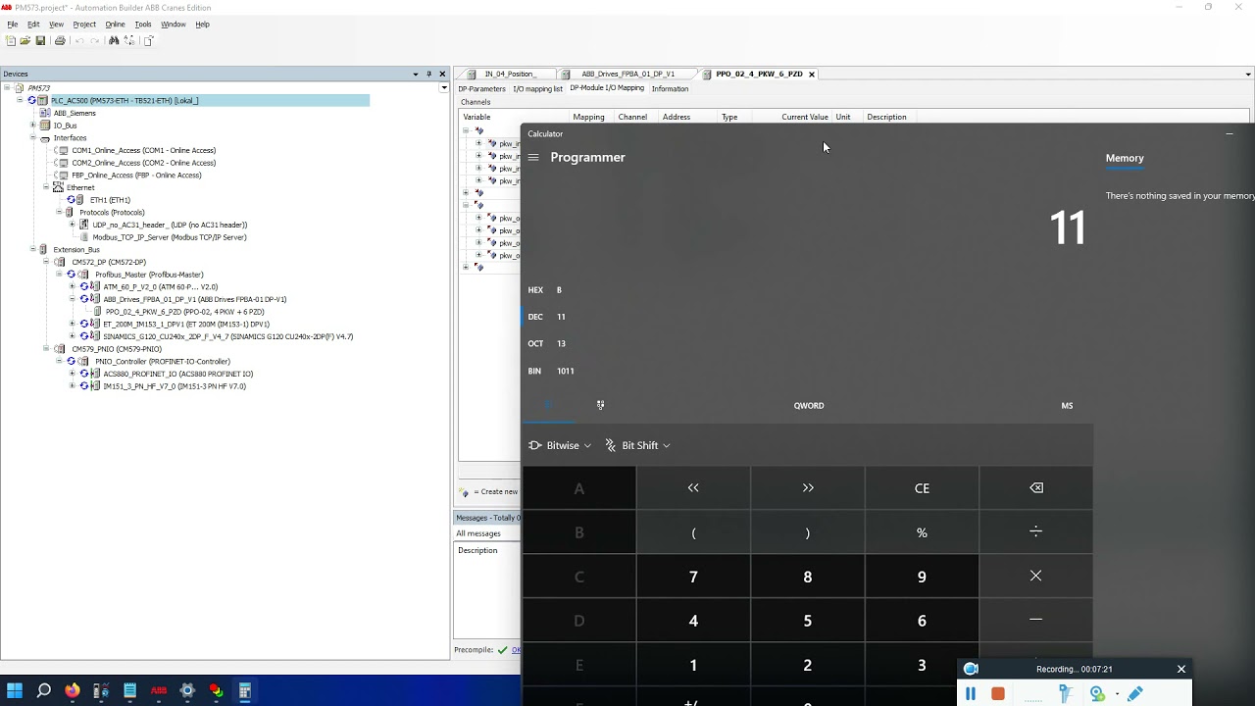Click the Address column header

(677, 117)
